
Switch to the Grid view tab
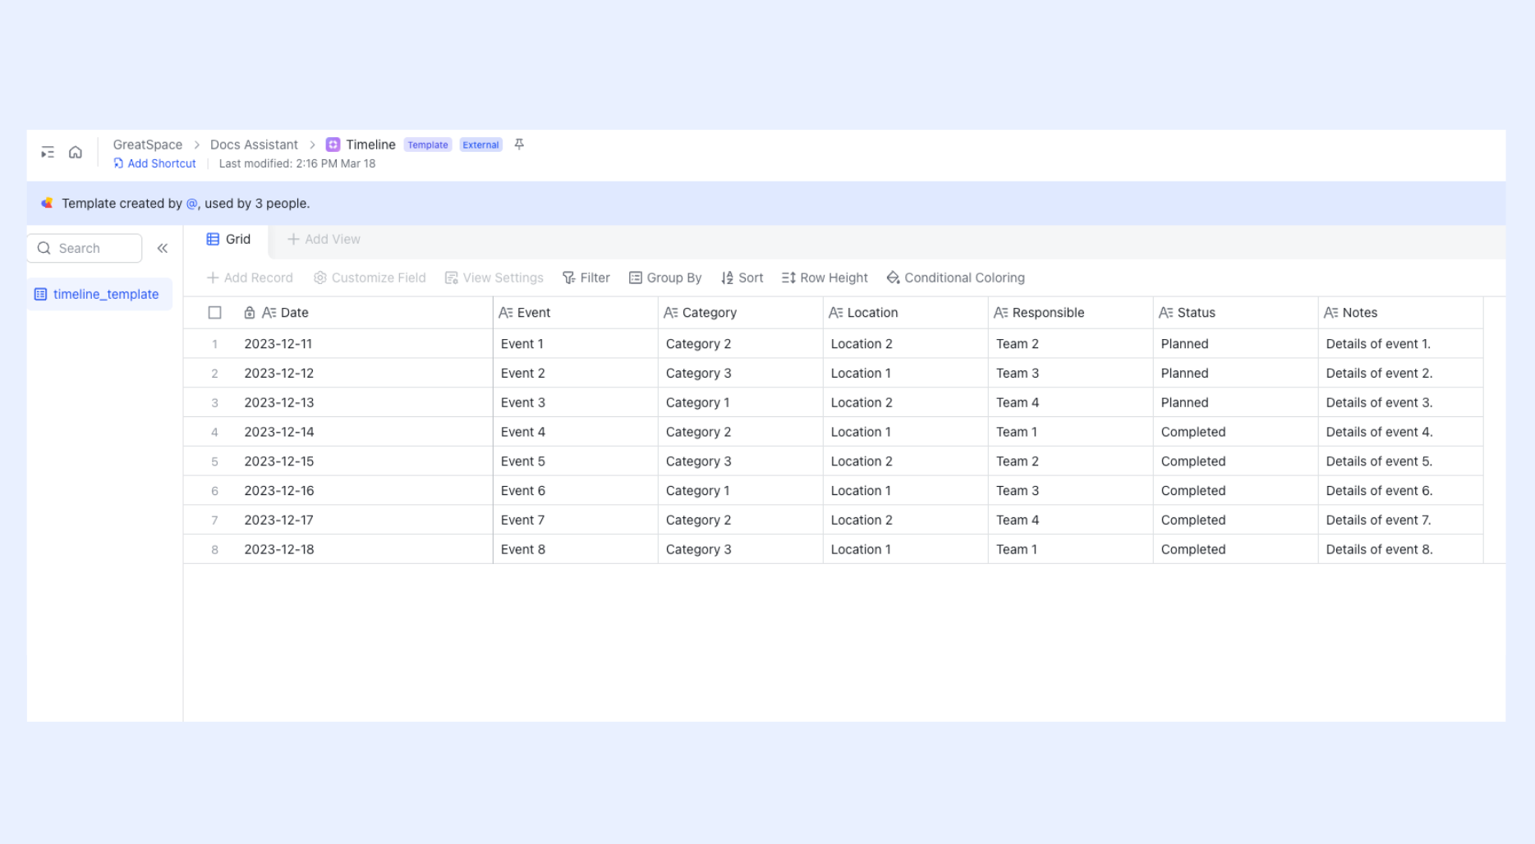coord(228,239)
